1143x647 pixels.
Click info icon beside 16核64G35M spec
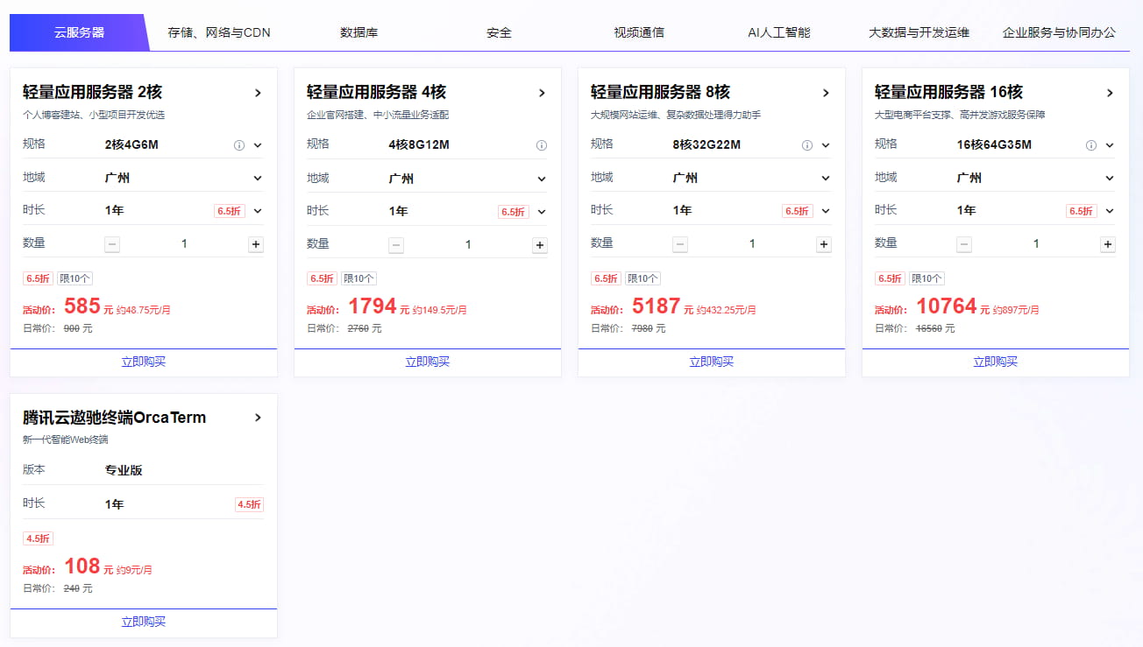tap(1091, 145)
